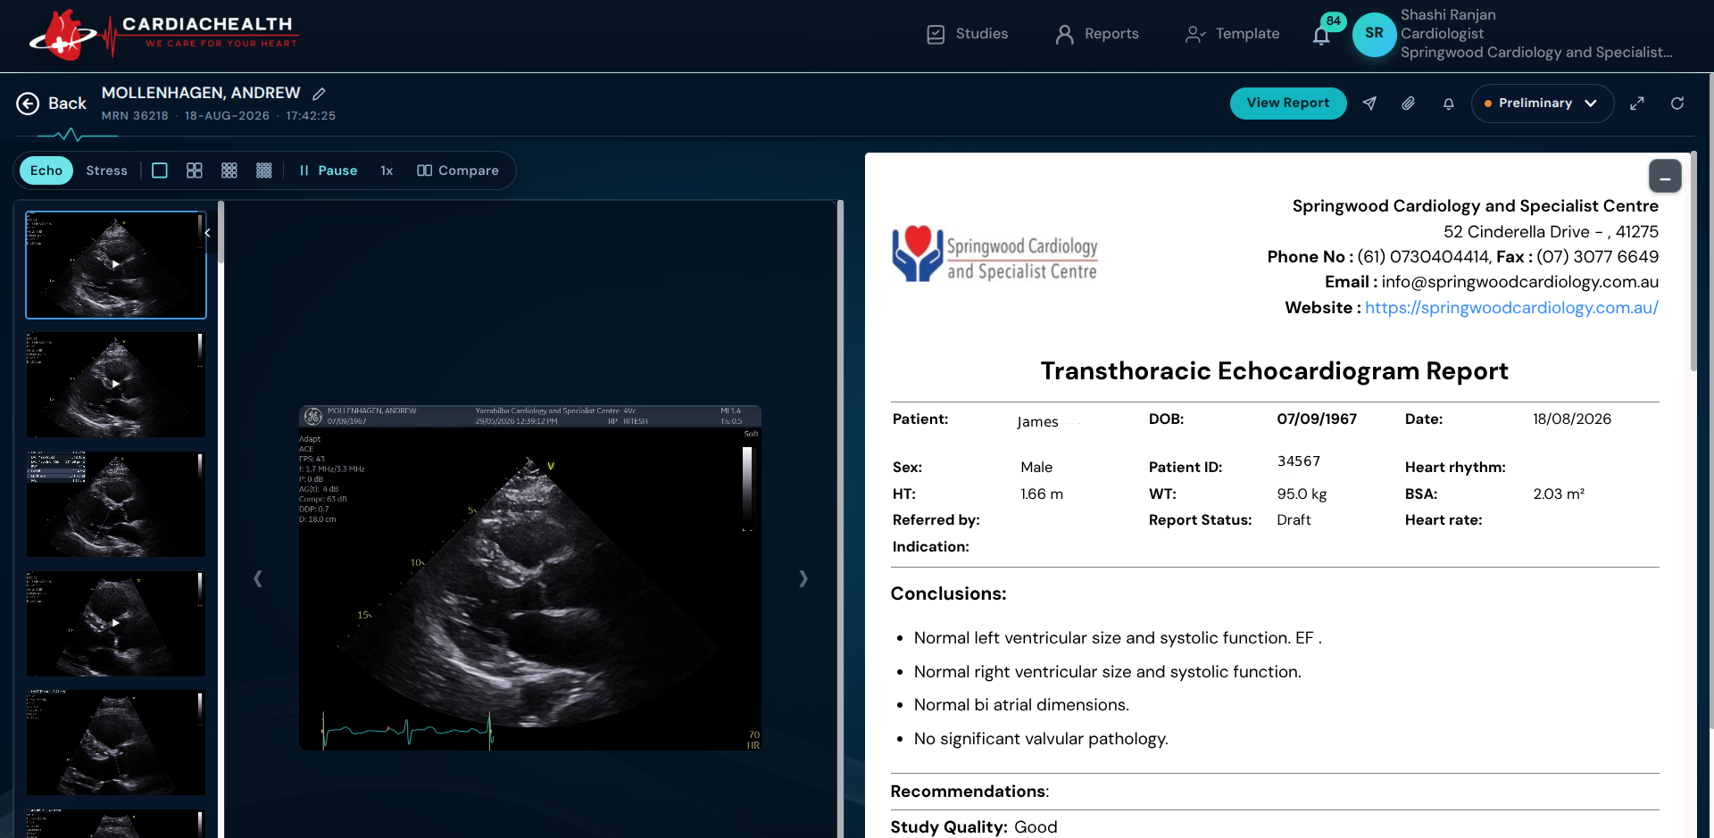The width and height of the screenshot is (1714, 838).
Task: Open the Studies menu
Action: (x=968, y=34)
